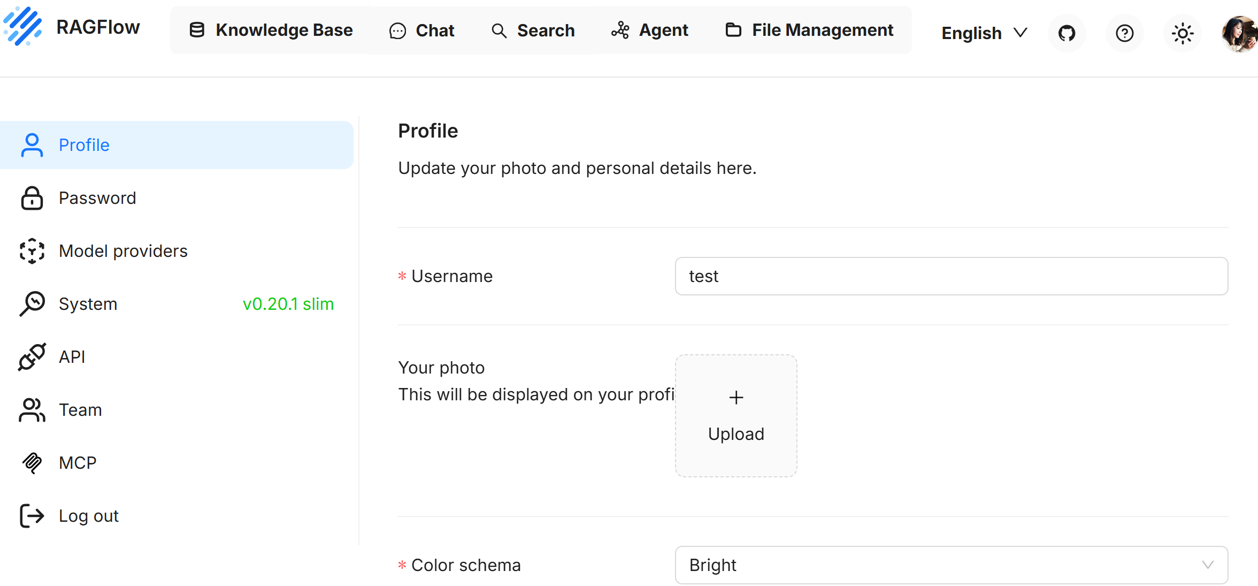1258x586 pixels.
Task: Open the Color schema Bright dropdown
Action: (951, 565)
